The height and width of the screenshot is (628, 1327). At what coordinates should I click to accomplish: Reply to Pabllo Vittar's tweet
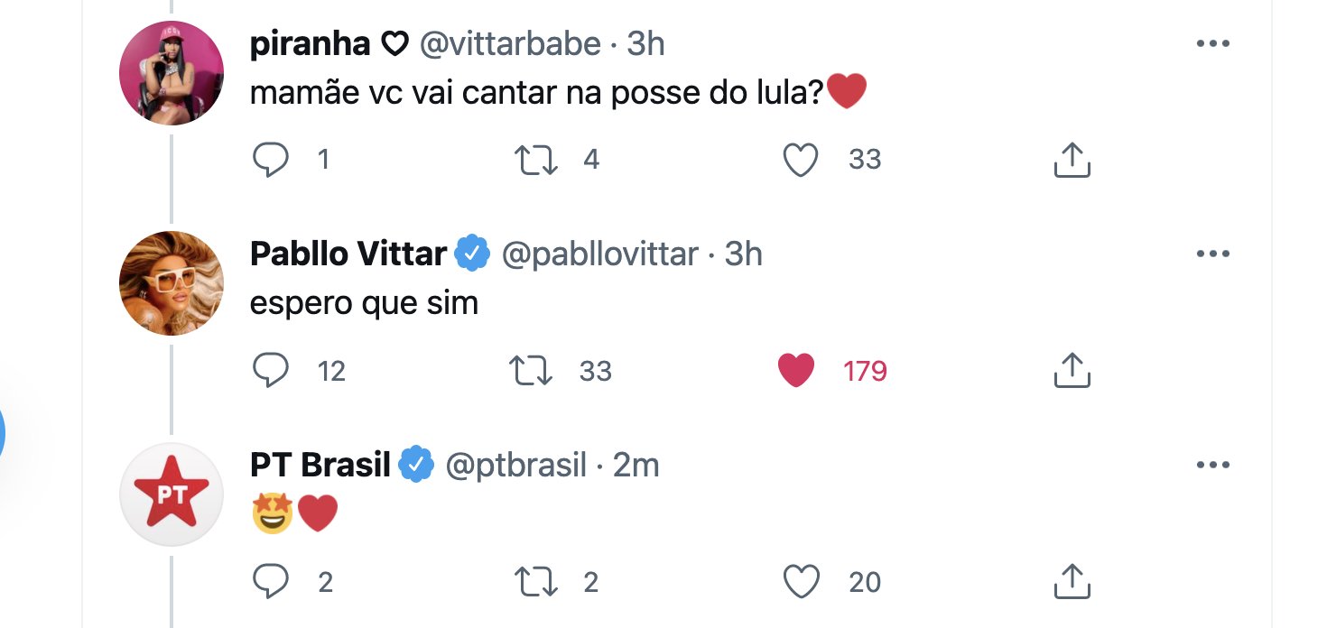[x=270, y=371]
